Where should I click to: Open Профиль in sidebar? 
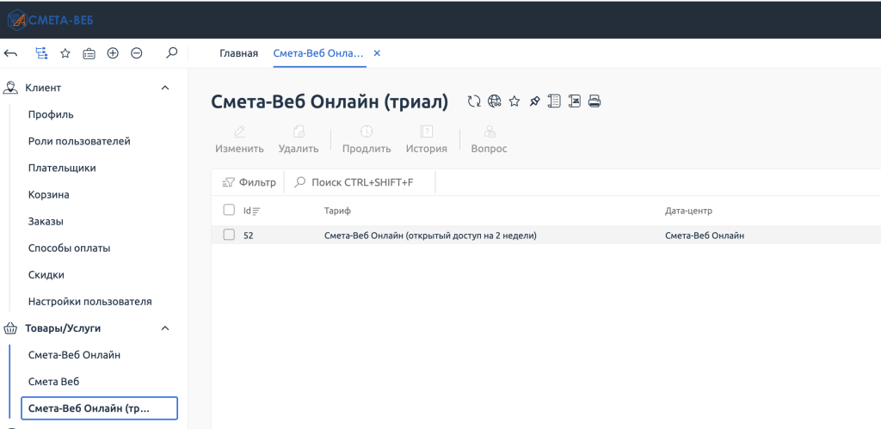click(x=51, y=114)
